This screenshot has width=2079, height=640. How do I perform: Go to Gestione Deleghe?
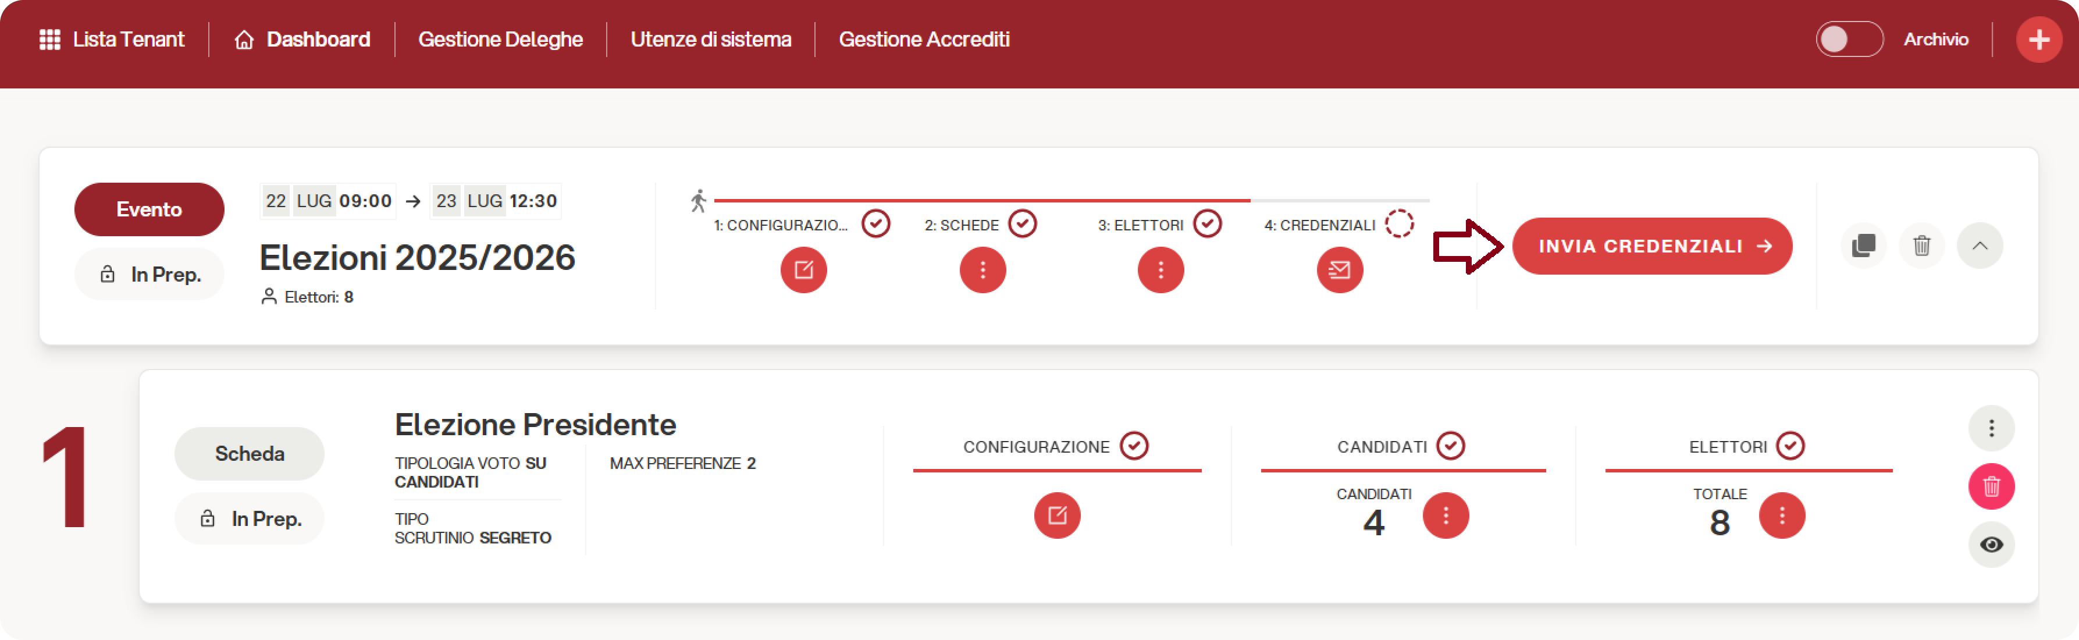click(x=500, y=40)
